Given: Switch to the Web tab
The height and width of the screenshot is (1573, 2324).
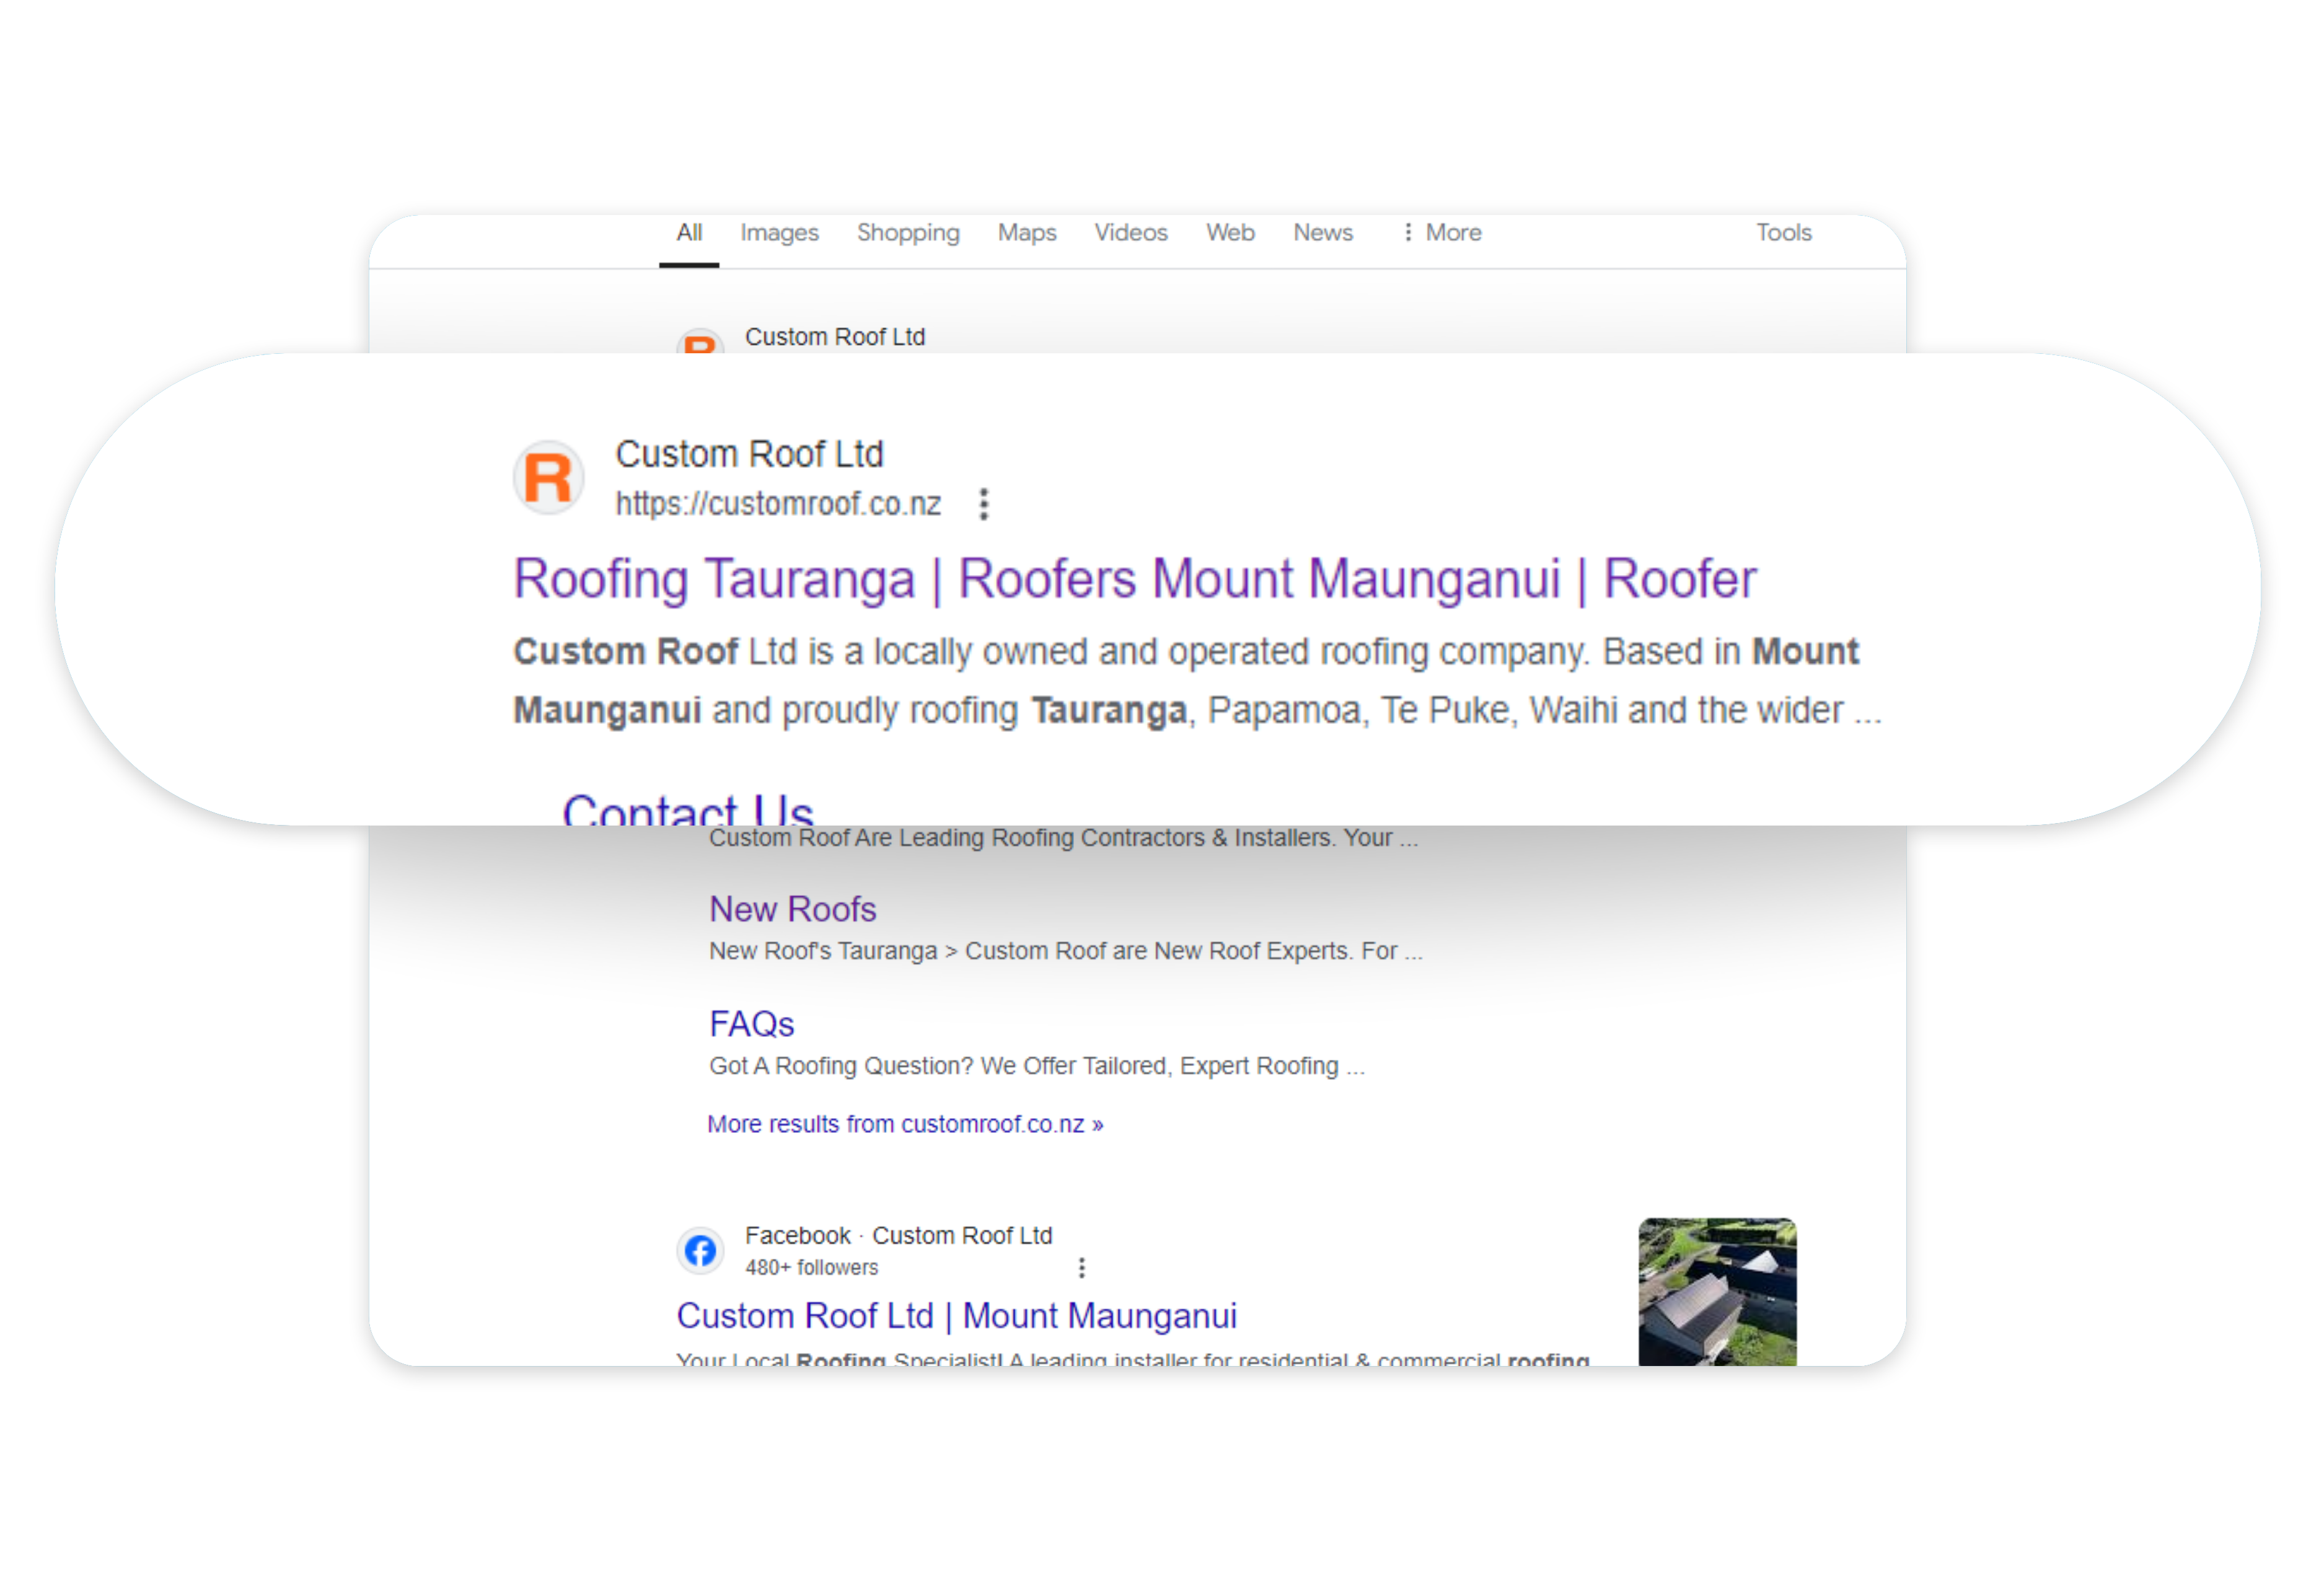Looking at the screenshot, I should coord(1230,233).
